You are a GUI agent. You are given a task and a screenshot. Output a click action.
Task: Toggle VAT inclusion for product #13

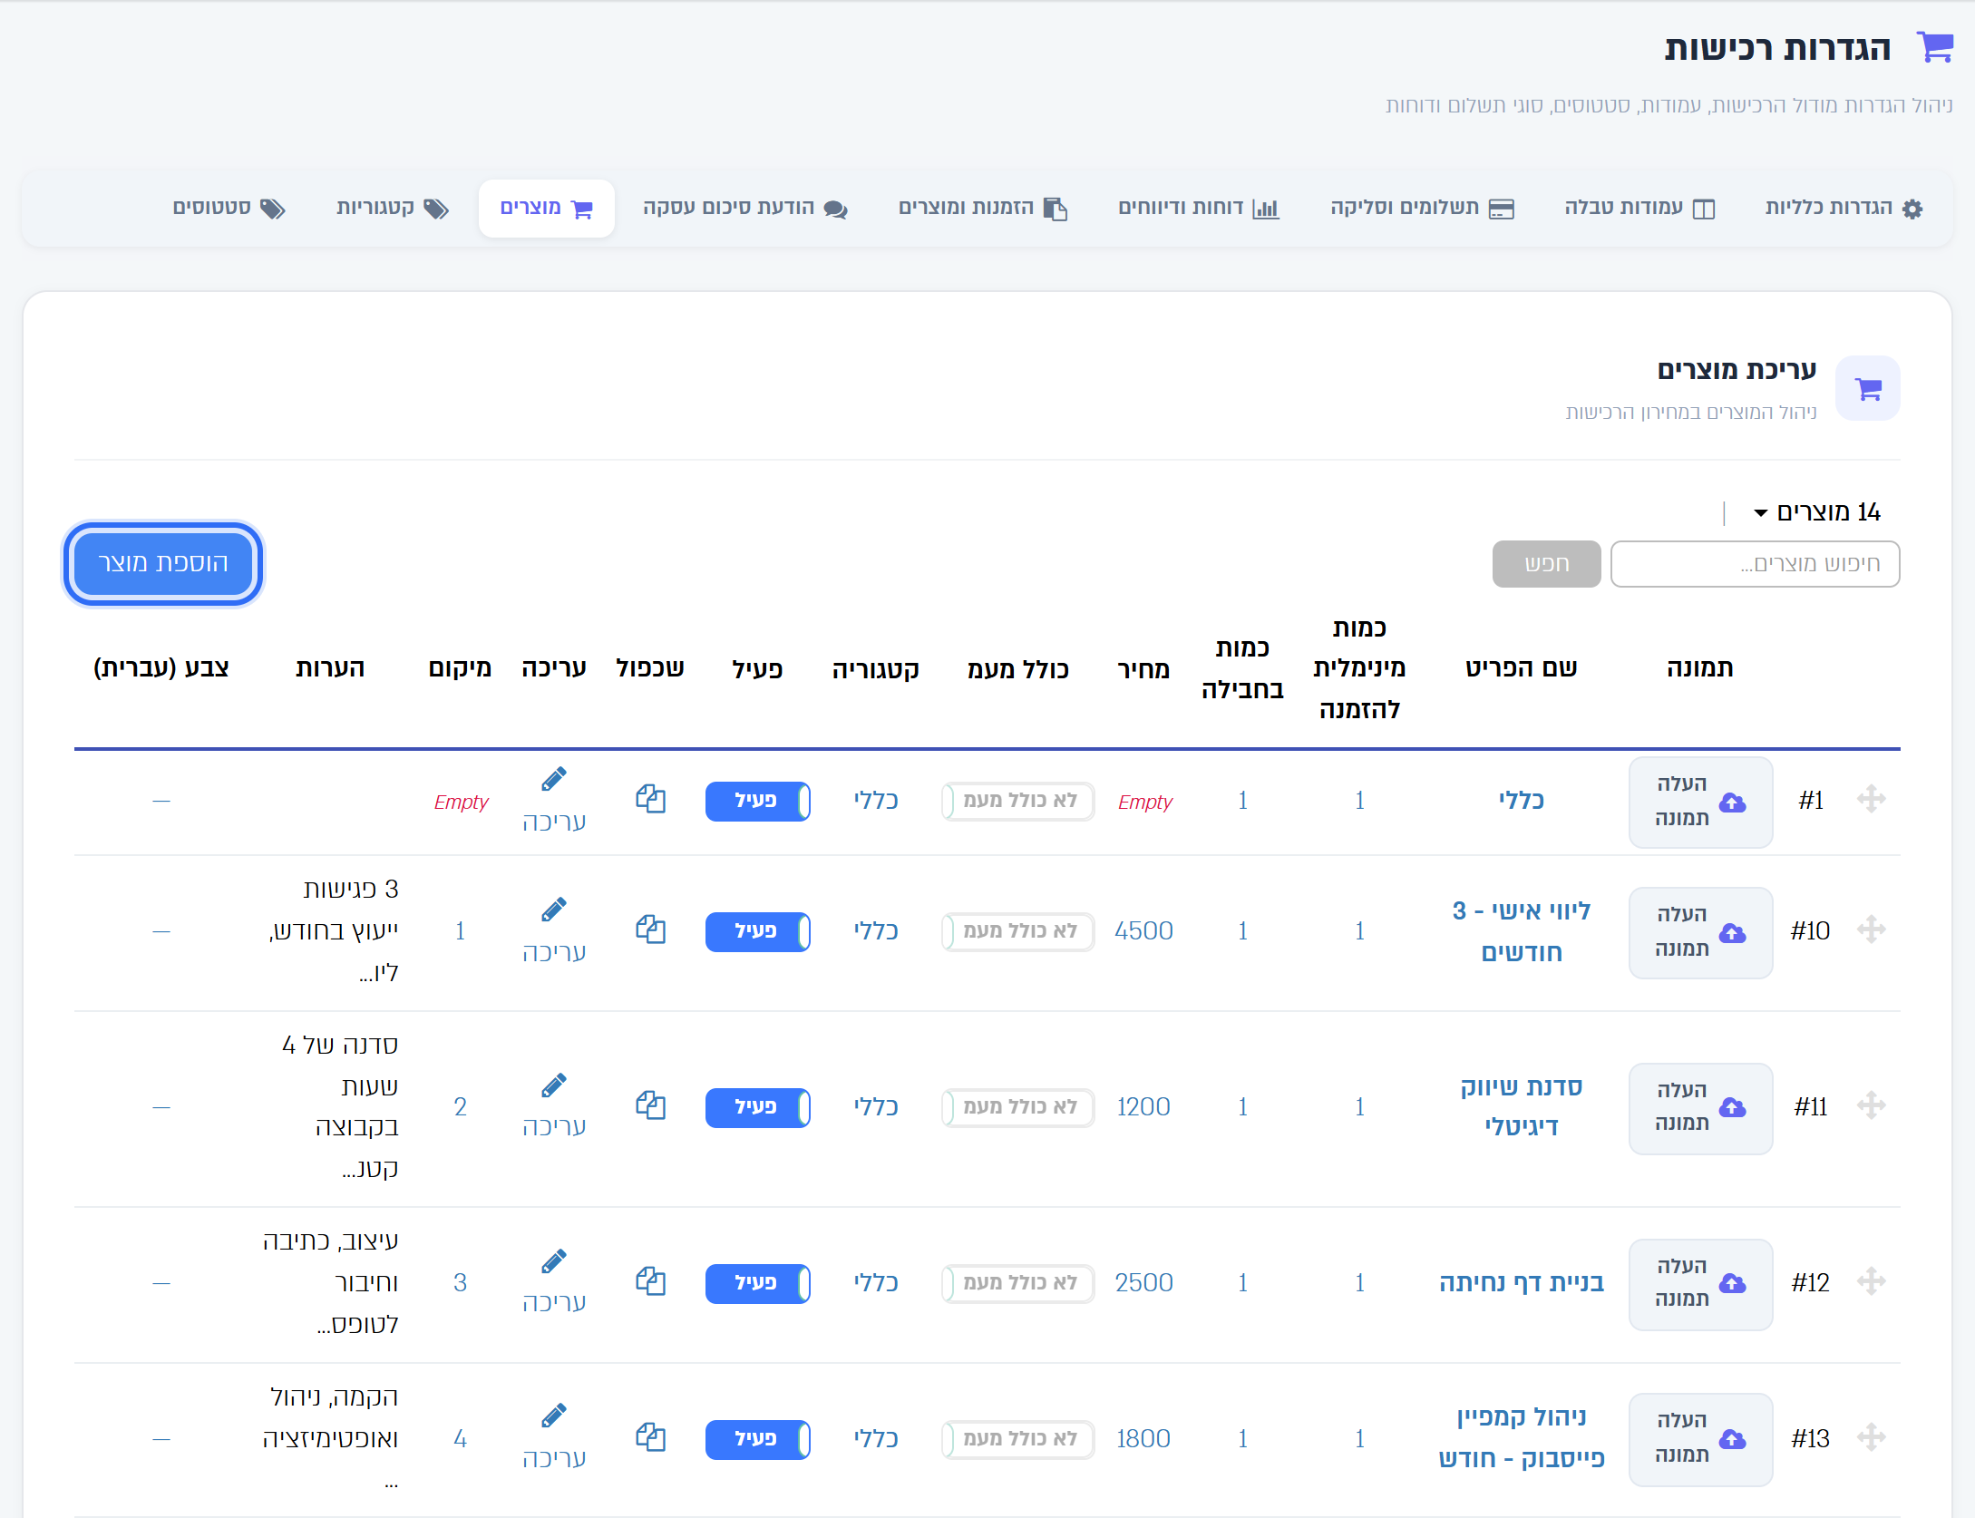click(x=1018, y=1440)
